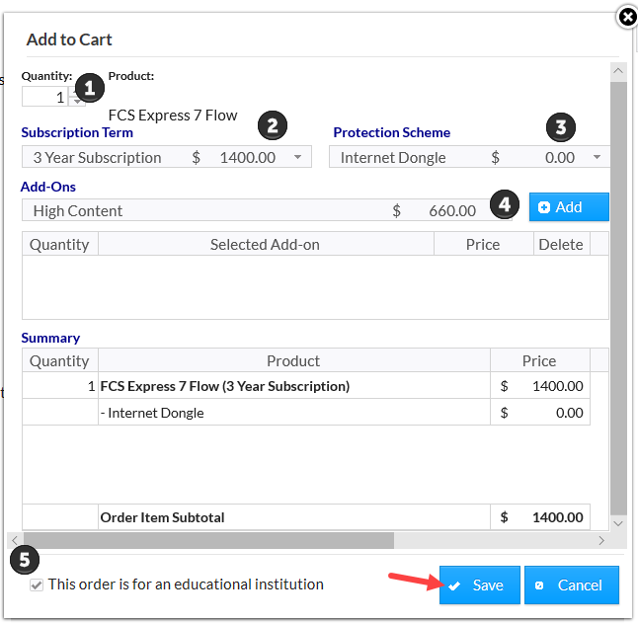The width and height of the screenshot is (638, 623).
Task: Click the Protection Scheme heading
Action: point(391,132)
